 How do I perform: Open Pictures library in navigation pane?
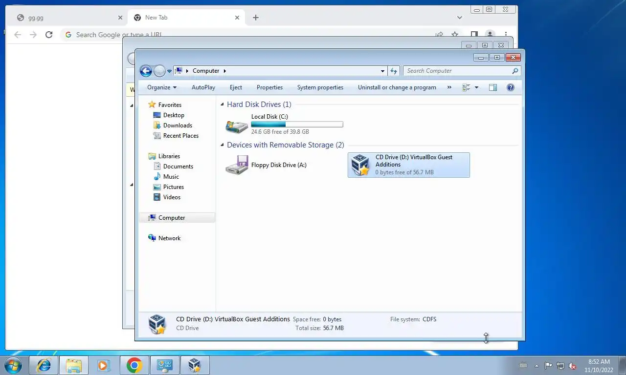click(x=173, y=187)
